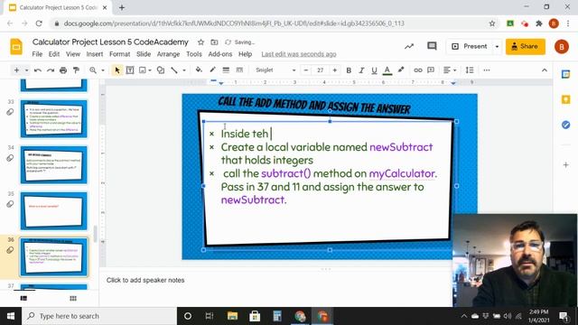Open the comment history
The image size is (578, 325).
click(432, 46)
